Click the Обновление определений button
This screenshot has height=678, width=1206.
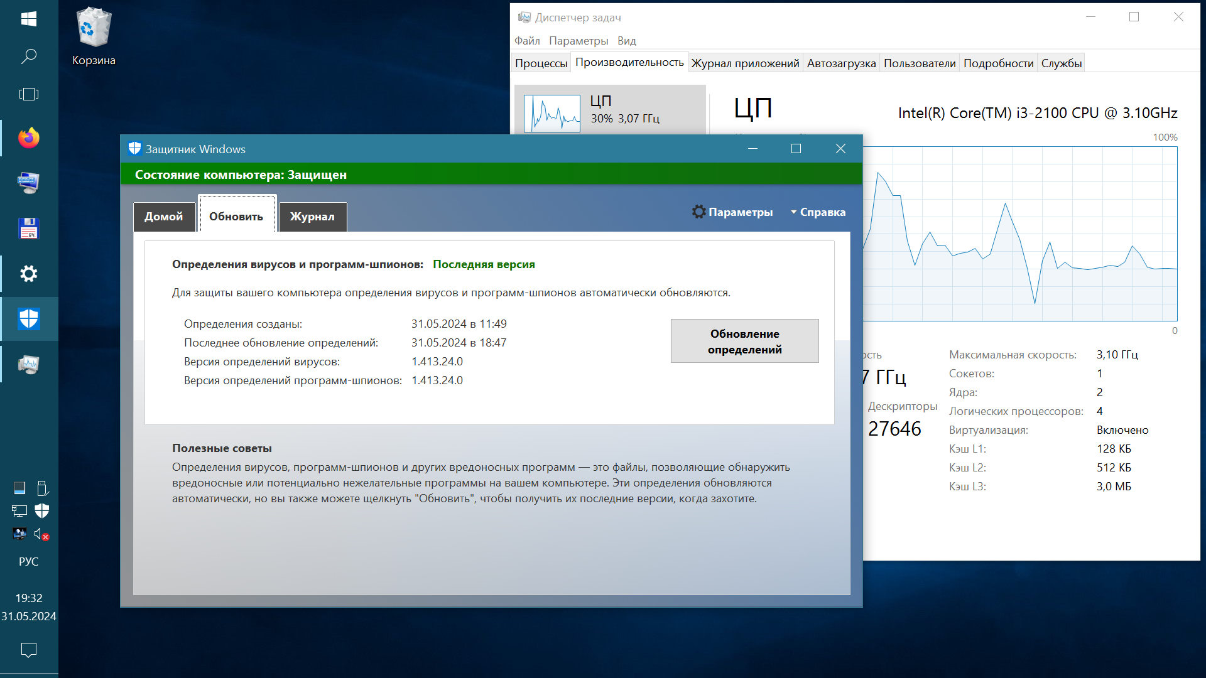click(x=744, y=342)
